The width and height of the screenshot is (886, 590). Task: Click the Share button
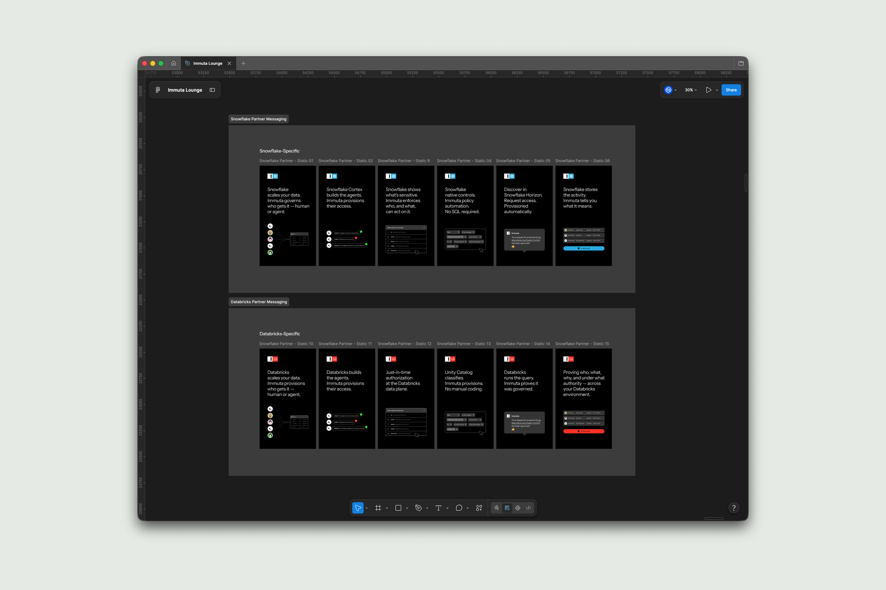tap(731, 90)
